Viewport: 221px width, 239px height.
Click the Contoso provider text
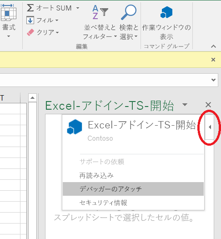[x=100, y=138]
